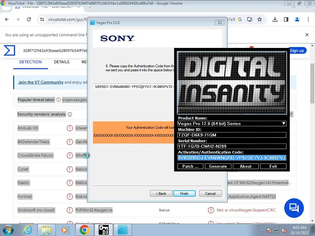Open the VirusTotal chat bubble button

click(294, 208)
